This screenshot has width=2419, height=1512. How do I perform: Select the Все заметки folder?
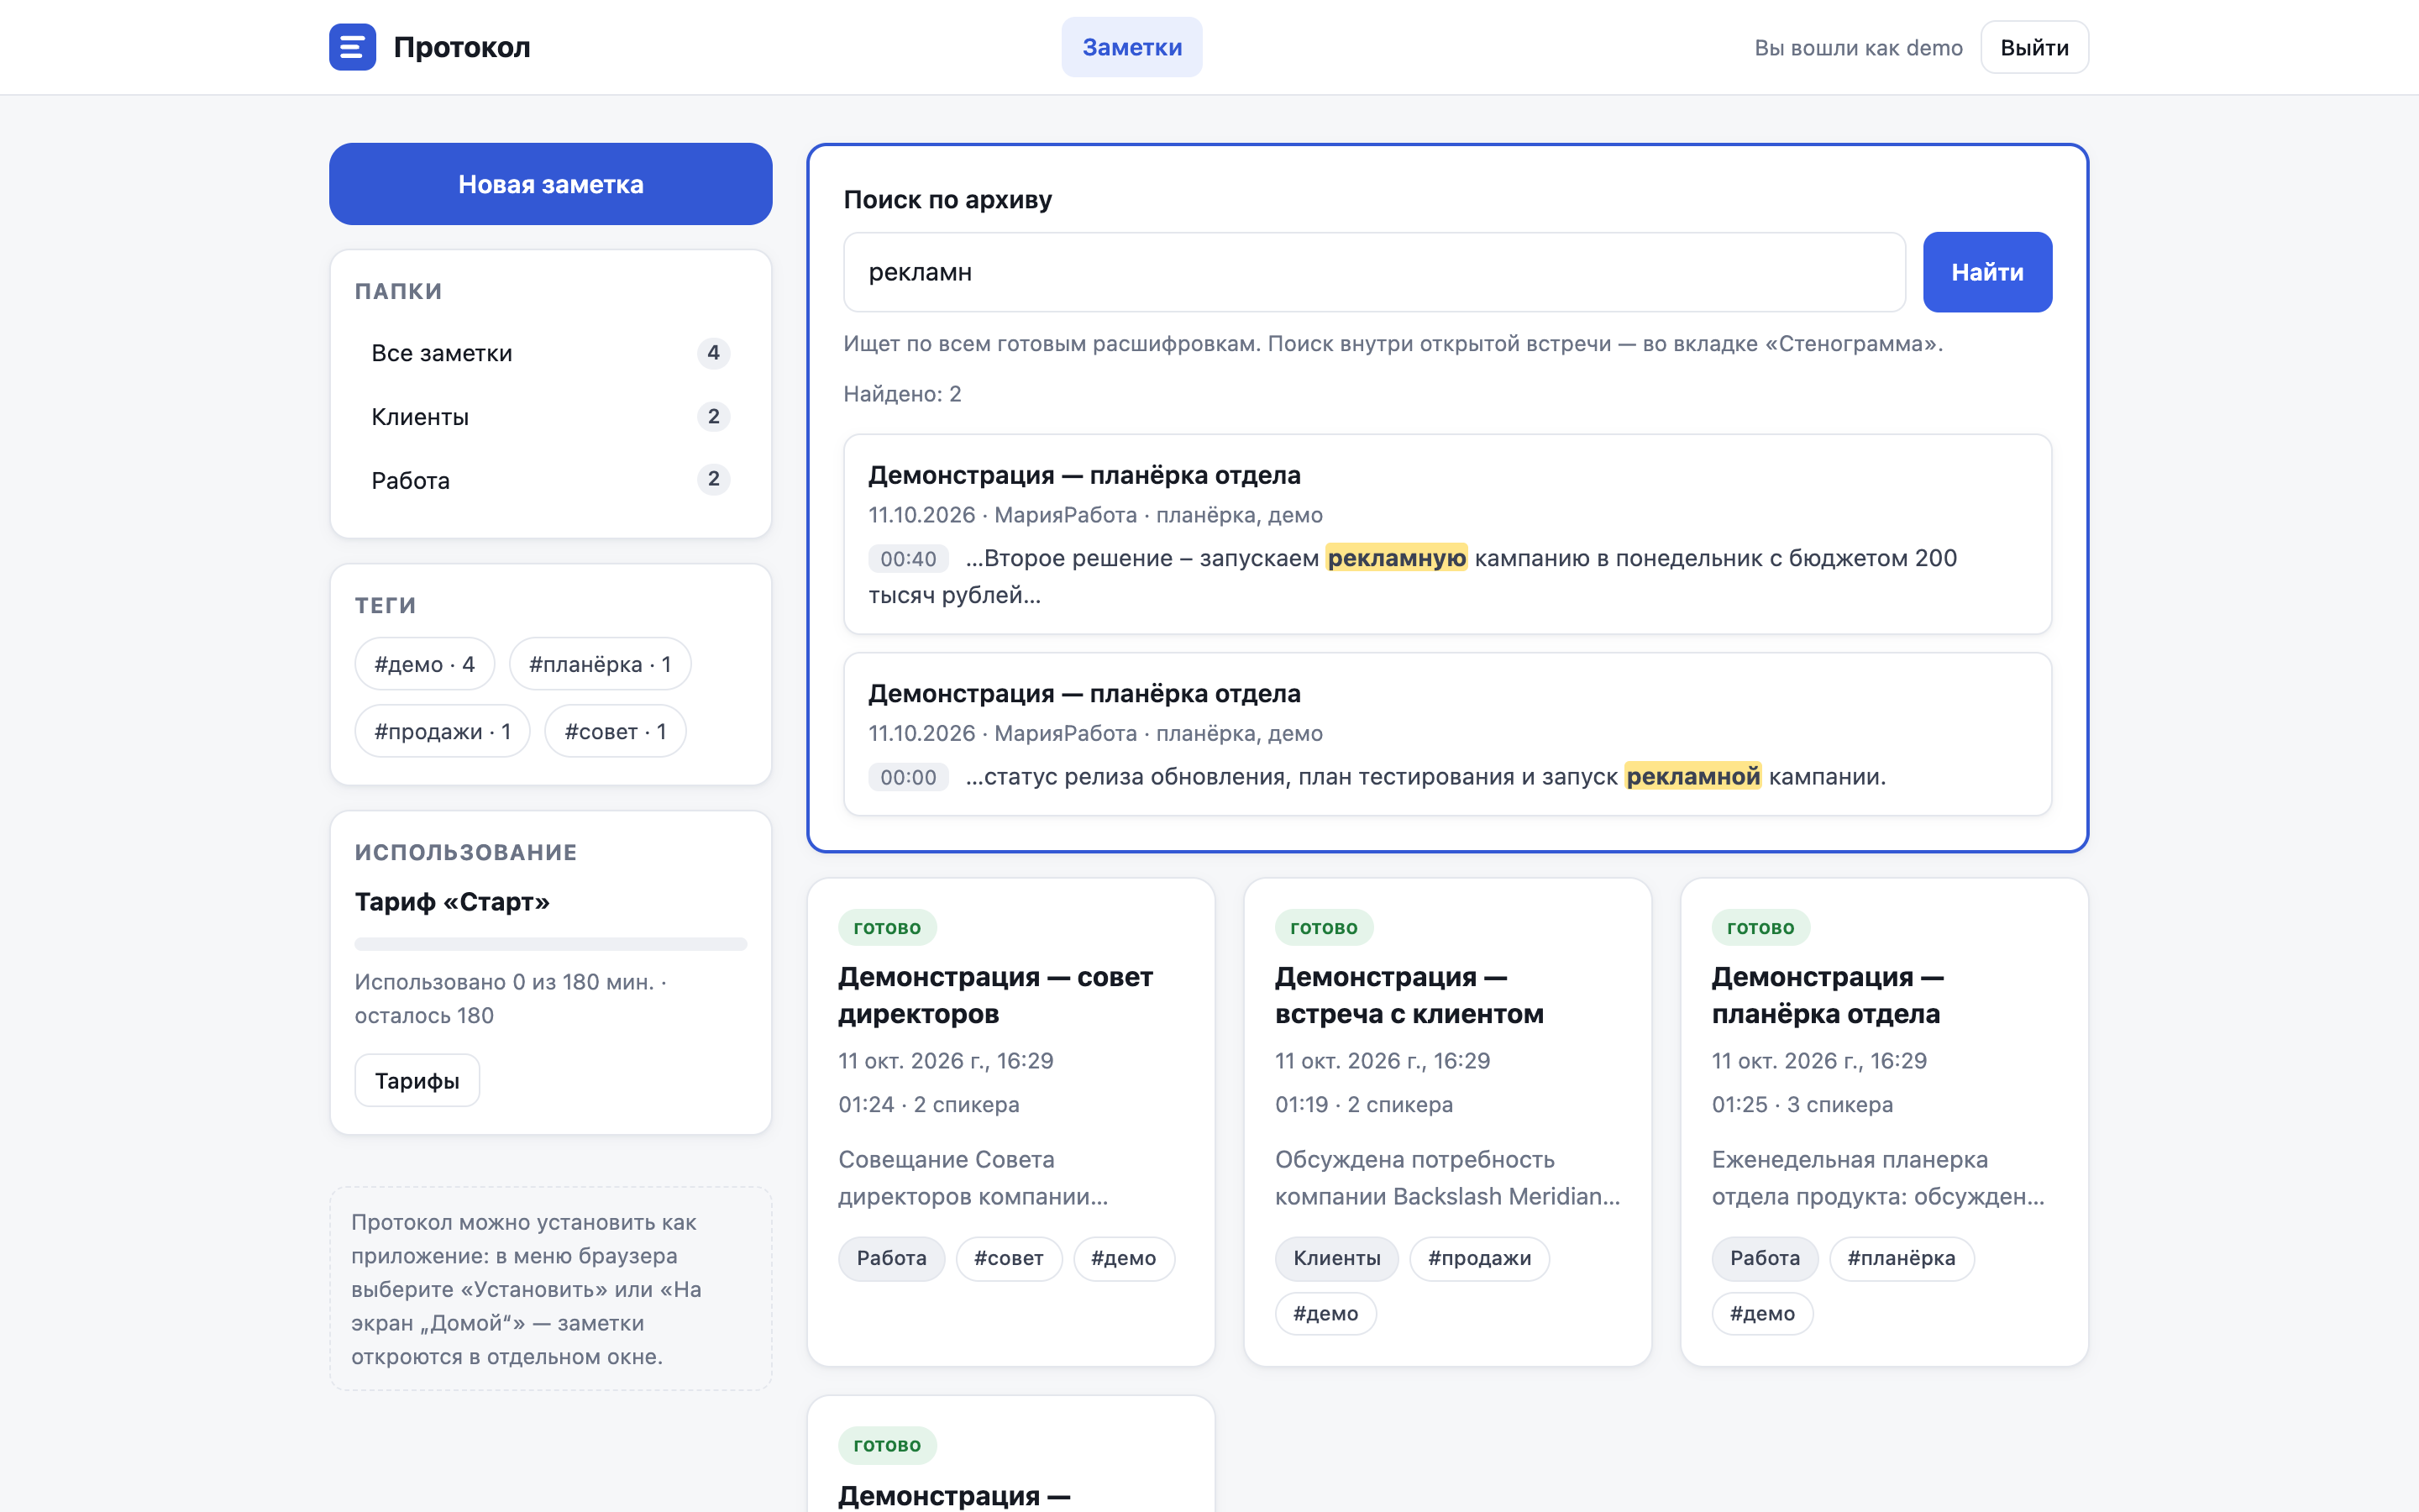coord(551,353)
